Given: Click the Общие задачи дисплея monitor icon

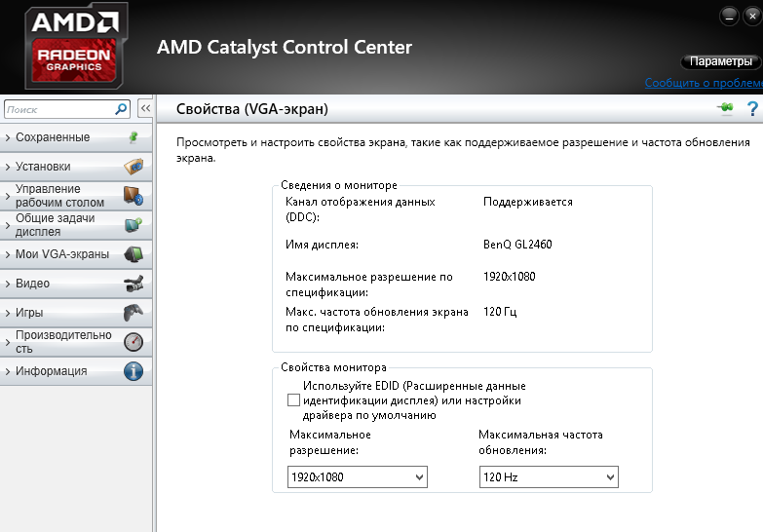Looking at the screenshot, I should [134, 225].
